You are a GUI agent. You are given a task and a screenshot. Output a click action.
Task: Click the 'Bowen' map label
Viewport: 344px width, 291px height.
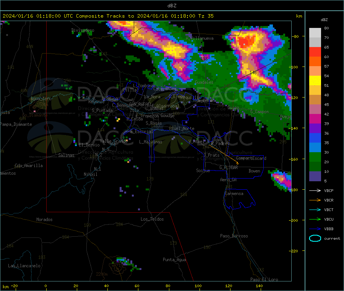(254, 171)
